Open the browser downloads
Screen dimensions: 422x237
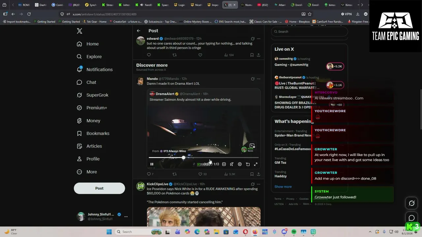358,14
